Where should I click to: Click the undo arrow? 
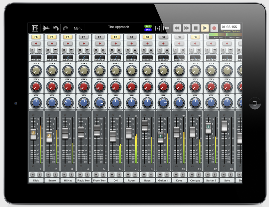coord(56,28)
